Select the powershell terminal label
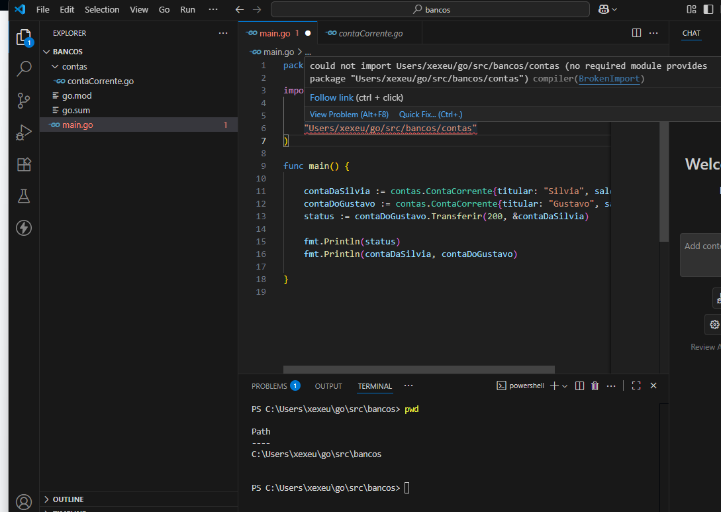Viewport: 721px width, 512px height. pyautogui.click(x=520, y=385)
